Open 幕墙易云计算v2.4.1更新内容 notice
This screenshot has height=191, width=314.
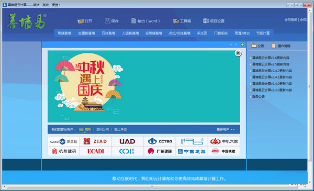(x=272, y=77)
